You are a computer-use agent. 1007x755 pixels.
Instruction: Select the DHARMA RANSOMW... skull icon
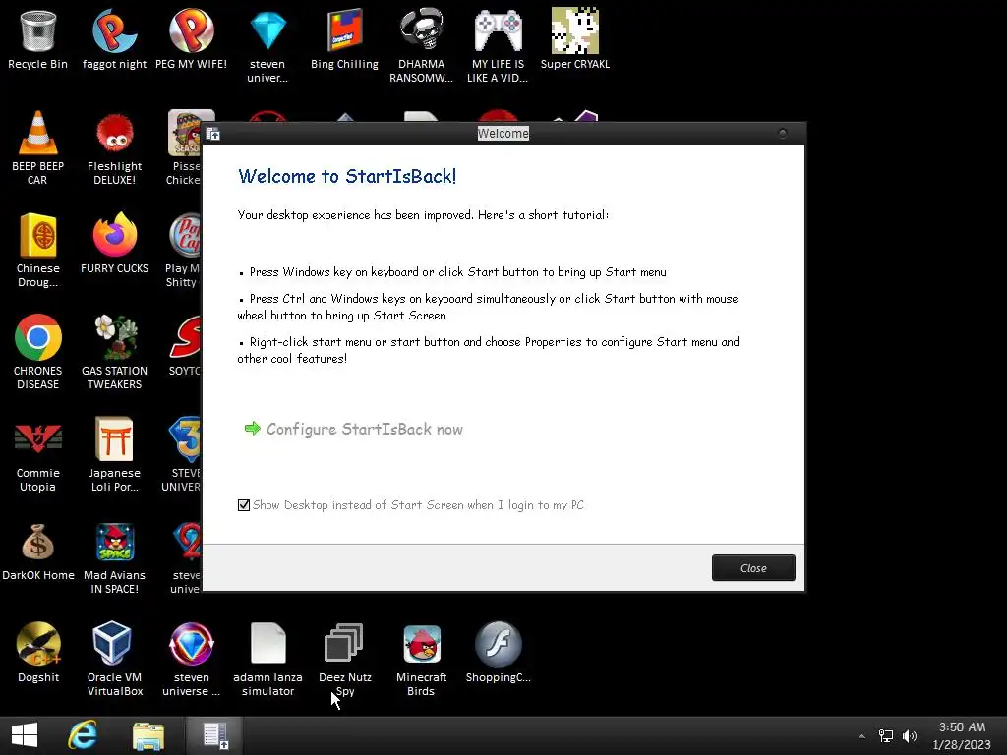point(421,45)
